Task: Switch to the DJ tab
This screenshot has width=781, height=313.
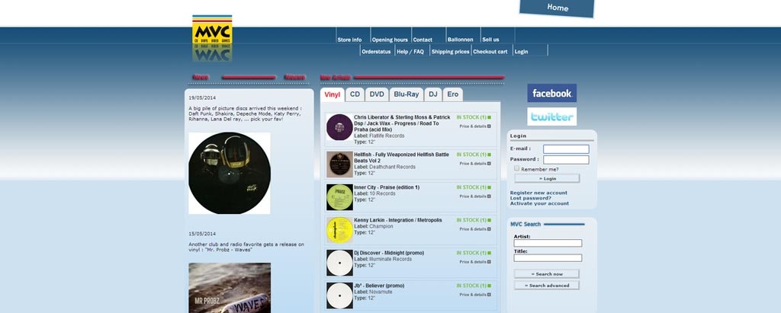Action: (x=433, y=94)
